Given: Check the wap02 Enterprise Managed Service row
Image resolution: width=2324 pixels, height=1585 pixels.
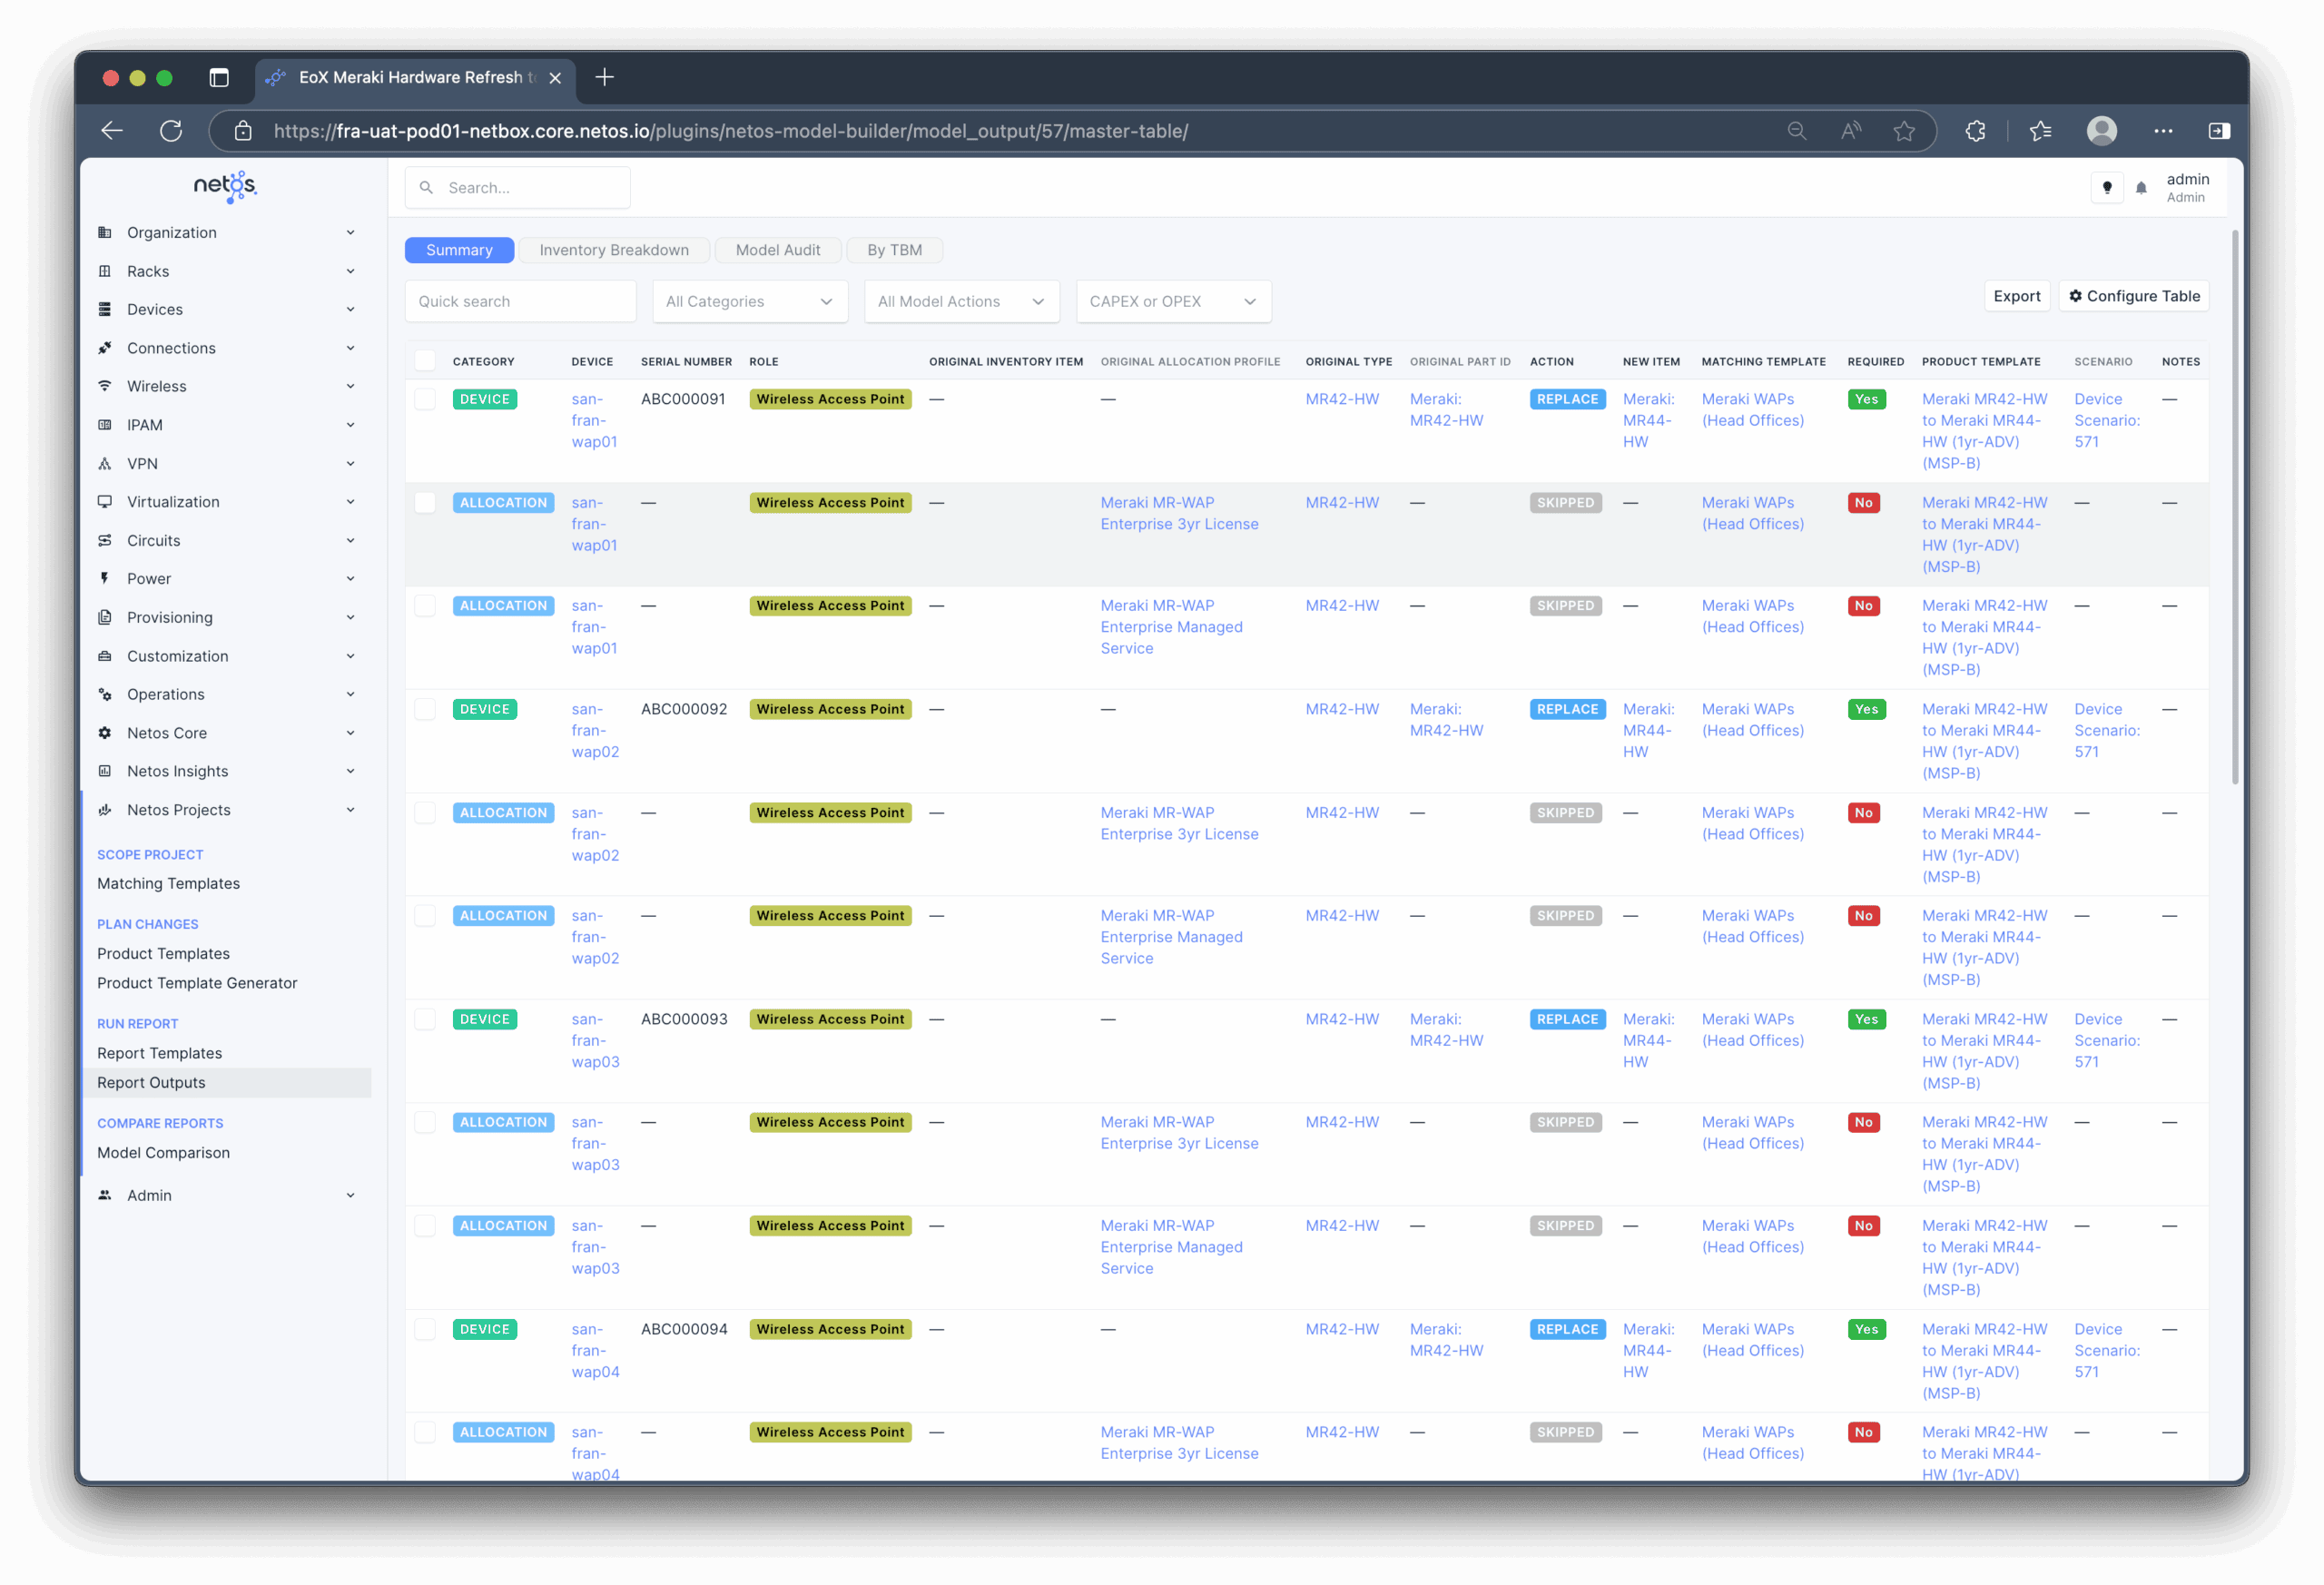Looking at the screenshot, I should (425, 915).
